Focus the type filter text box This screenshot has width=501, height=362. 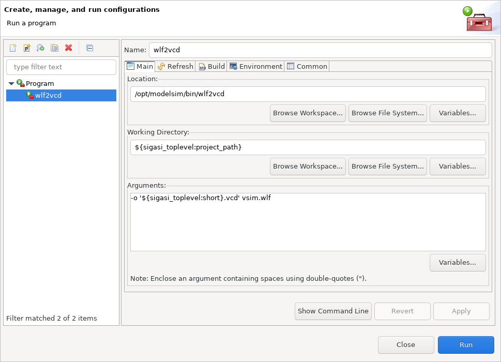[x=62, y=67]
